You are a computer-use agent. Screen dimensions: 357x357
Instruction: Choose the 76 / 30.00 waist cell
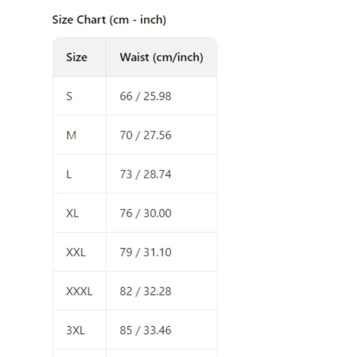point(145,213)
